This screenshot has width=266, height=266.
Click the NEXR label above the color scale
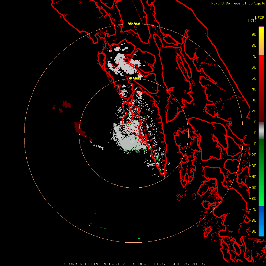[x=260, y=18]
